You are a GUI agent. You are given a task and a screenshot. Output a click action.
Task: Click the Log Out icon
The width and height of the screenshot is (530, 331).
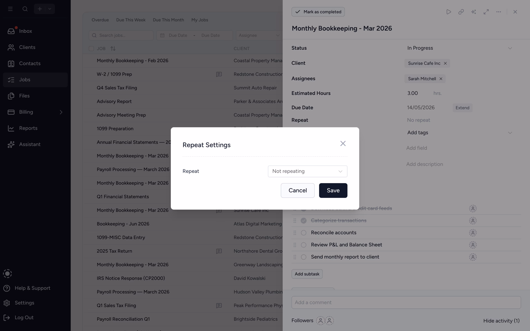[x=7, y=318]
